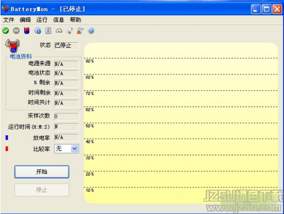The height and width of the screenshot is (214, 284).
Task: Minimize the BatteryMon window
Action: coord(256,9)
